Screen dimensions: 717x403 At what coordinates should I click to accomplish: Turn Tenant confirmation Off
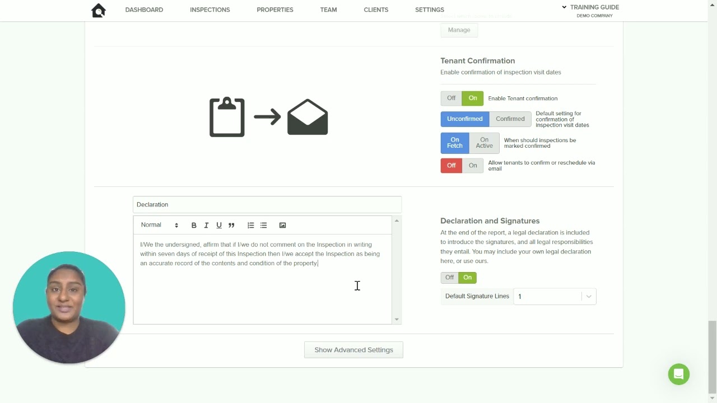click(451, 98)
